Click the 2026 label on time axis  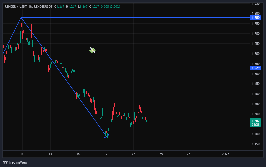click(x=226, y=154)
